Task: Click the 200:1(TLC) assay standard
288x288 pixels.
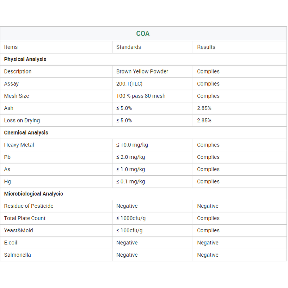Action: point(129,84)
